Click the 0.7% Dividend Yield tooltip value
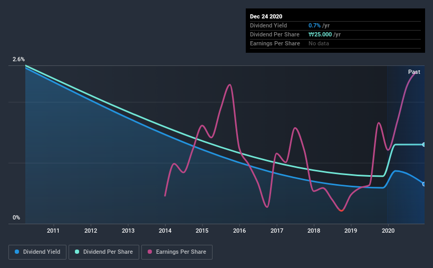This screenshot has height=268, width=433. pyautogui.click(x=314, y=25)
